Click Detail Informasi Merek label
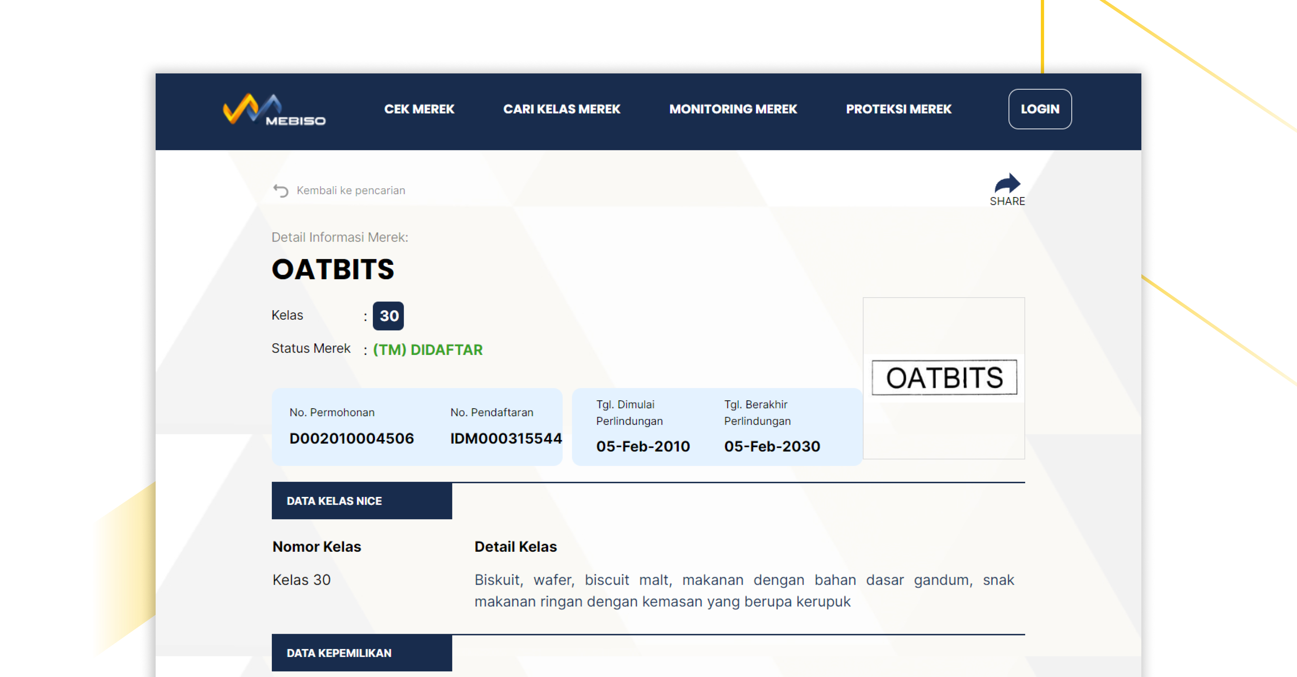1297x677 pixels. pos(340,237)
